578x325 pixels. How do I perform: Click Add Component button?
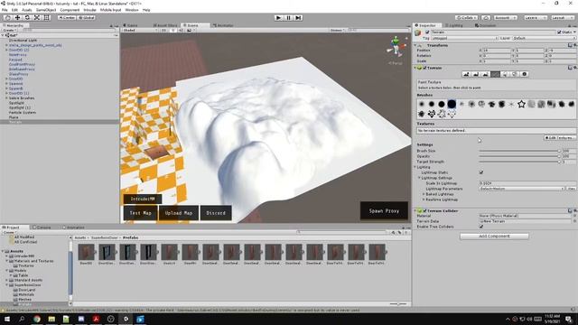point(494,237)
